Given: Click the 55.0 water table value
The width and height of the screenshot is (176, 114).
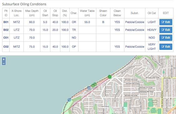Looking at the screenshot, I should click(87, 22).
